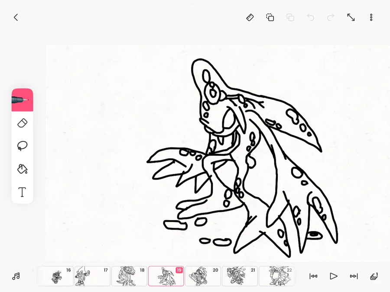
Task: Open the ruler tool
Action: (x=250, y=17)
